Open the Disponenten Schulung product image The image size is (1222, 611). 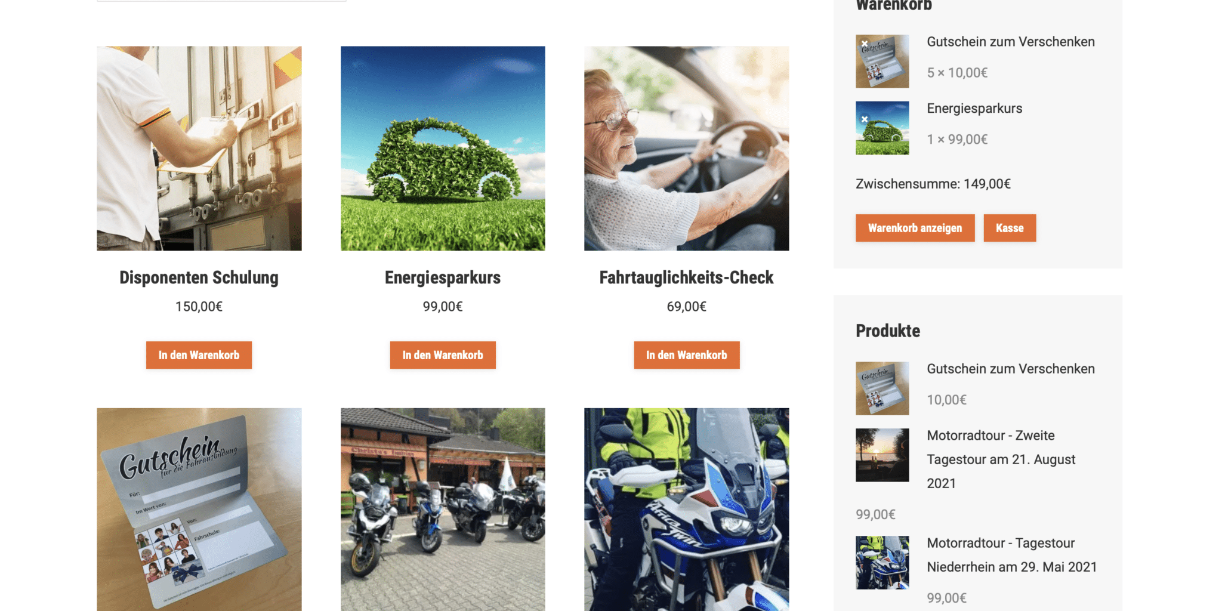(x=199, y=149)
